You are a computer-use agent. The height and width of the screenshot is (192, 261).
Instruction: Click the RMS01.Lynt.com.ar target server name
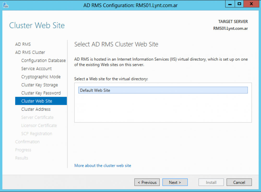[230, 29]
